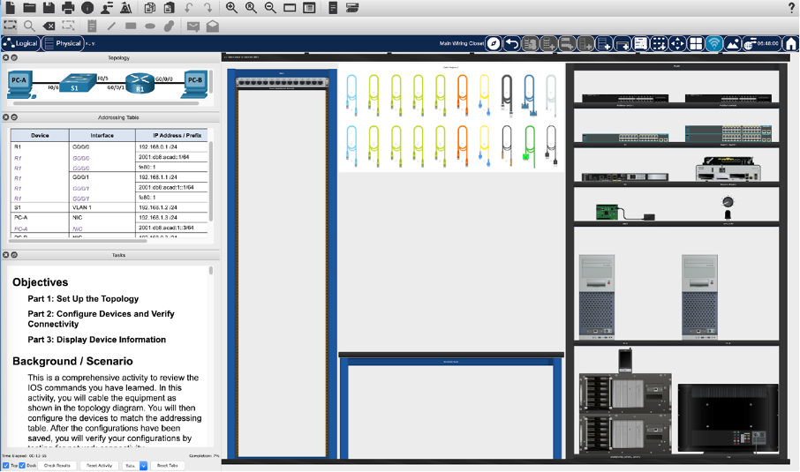Select the green cable on the bottom row
This screenshot has height=472, width=800.
click(529, 146)
